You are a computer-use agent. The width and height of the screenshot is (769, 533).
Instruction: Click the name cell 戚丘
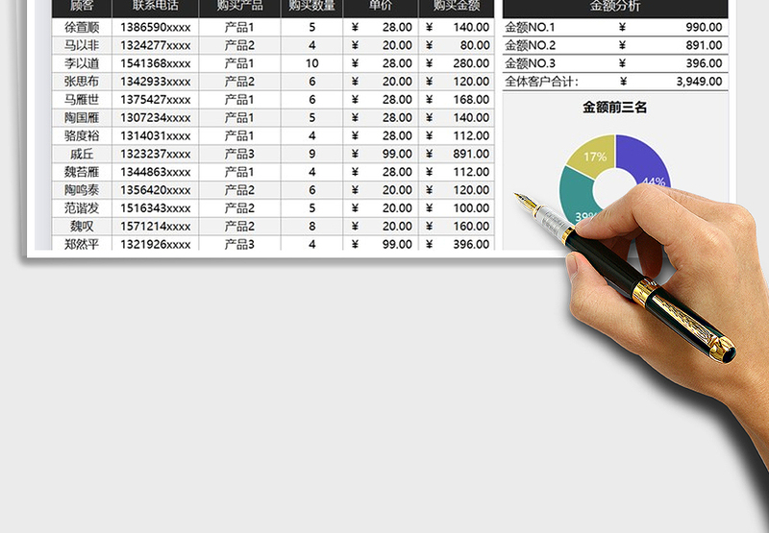[83, 154]
